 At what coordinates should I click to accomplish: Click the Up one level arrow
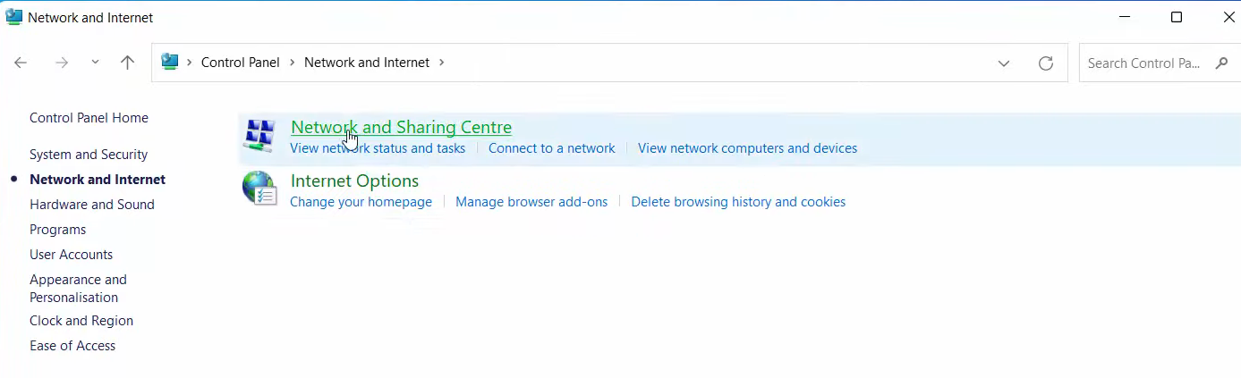click(127, 63)
